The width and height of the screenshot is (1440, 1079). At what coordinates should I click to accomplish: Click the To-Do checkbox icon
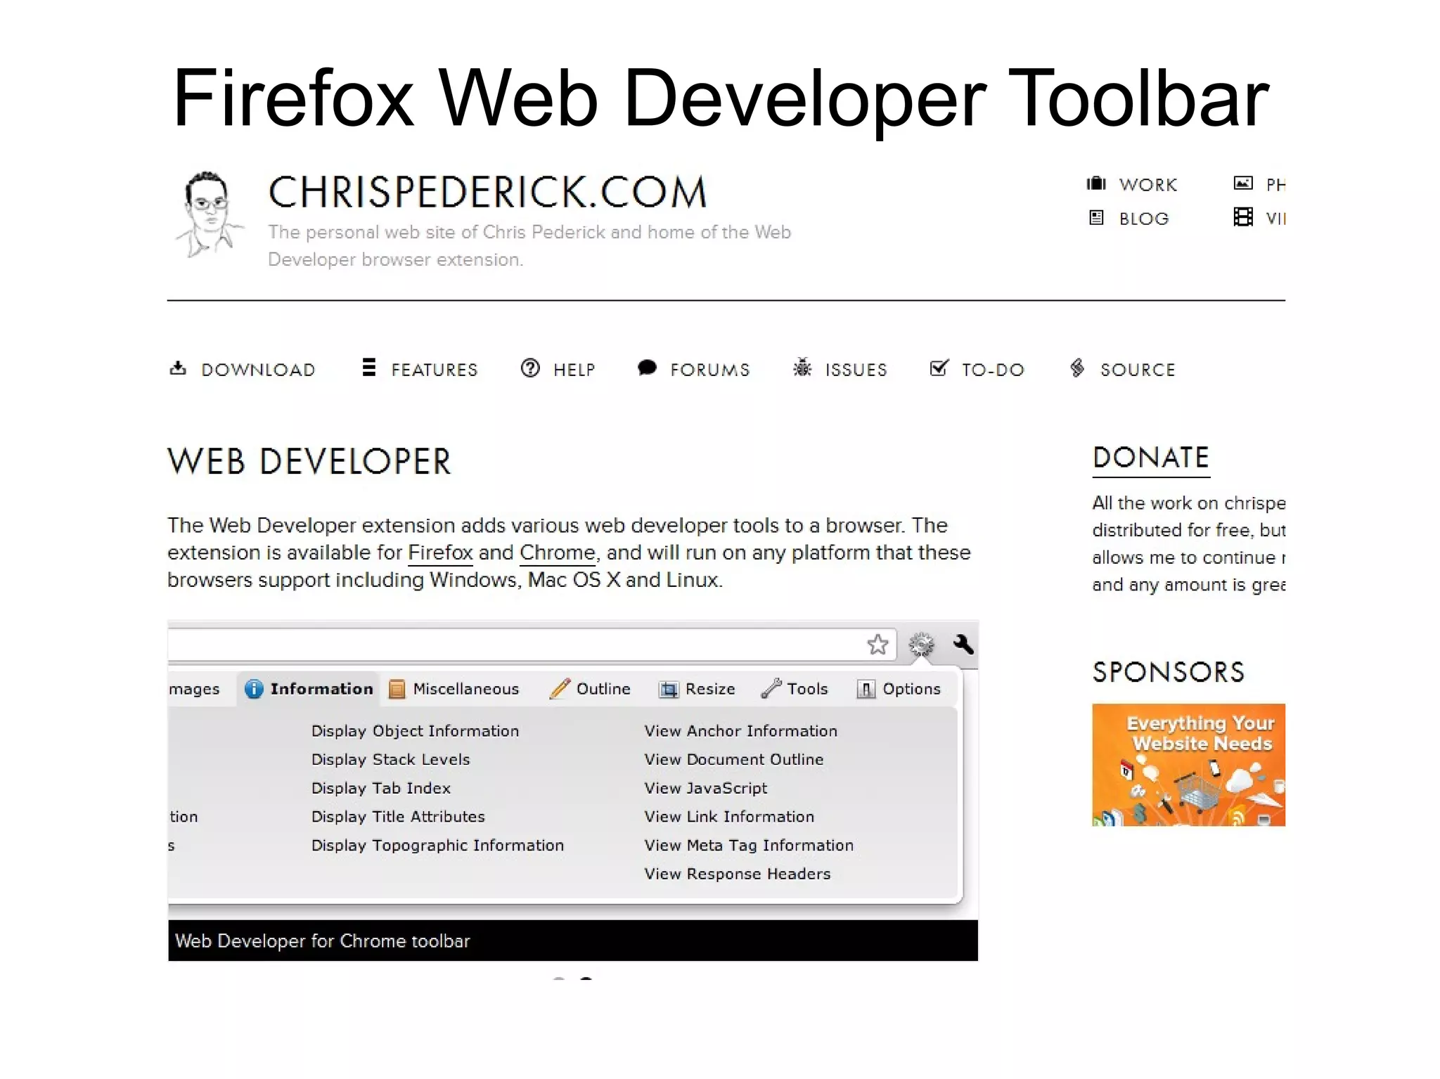coord(939,368)
